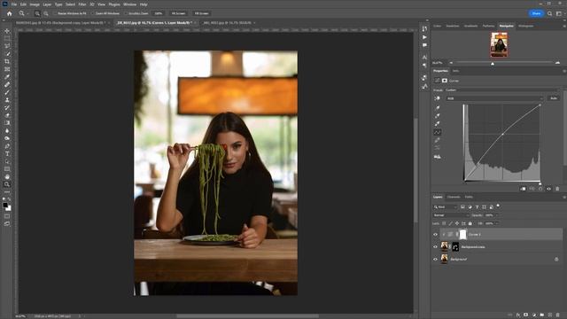
Task: Create a new group folder in Layers
Action: (x=541, y=315)
